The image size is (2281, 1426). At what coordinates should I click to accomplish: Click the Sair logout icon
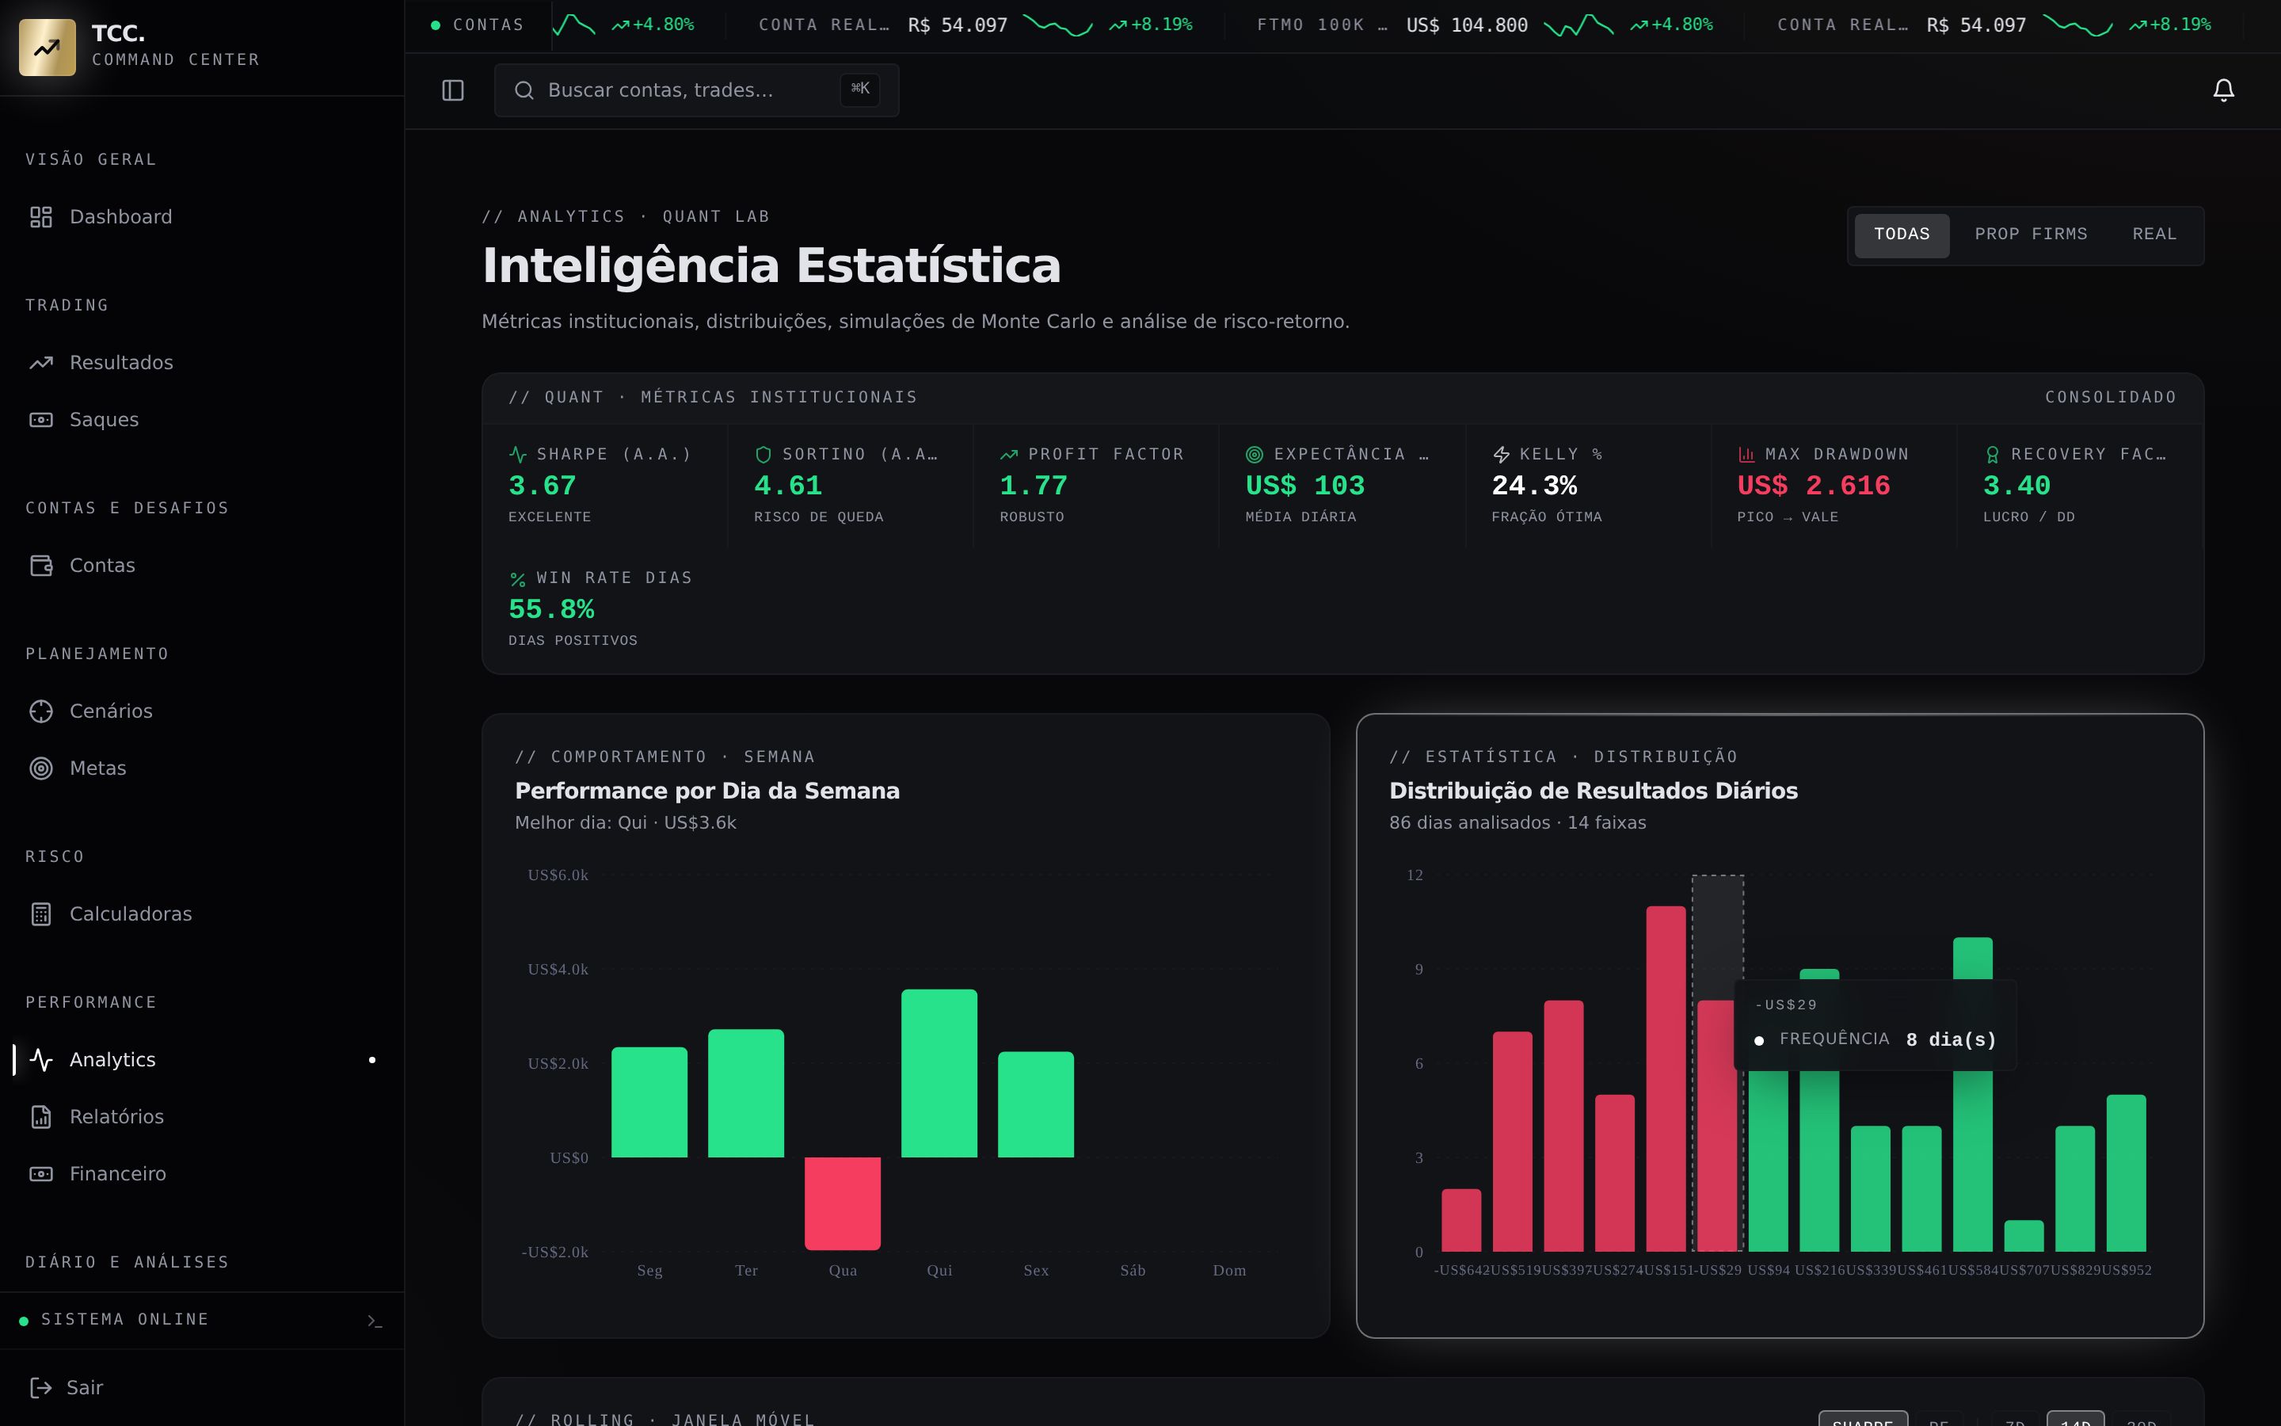pyautogui.click(x=40, y=1387)
